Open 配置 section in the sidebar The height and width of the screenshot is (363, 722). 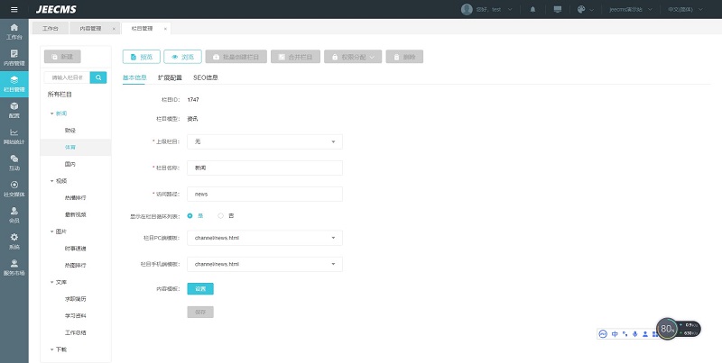(x=14, y=112)
